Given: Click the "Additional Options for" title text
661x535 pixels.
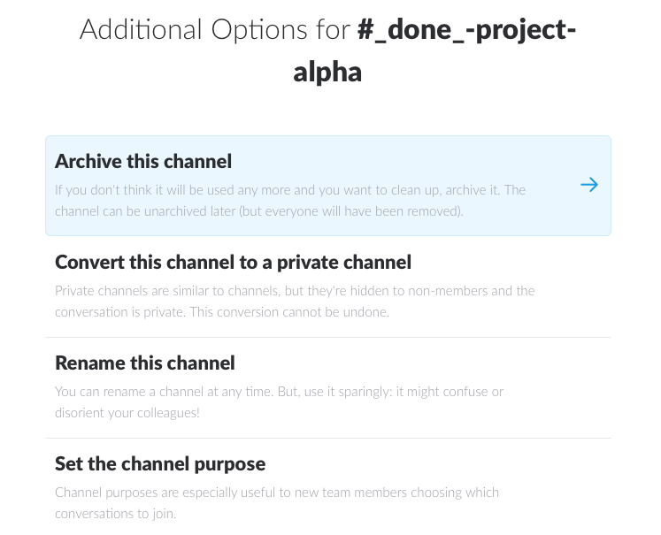Looking at the screenshot, I should (x=215, y=30).
